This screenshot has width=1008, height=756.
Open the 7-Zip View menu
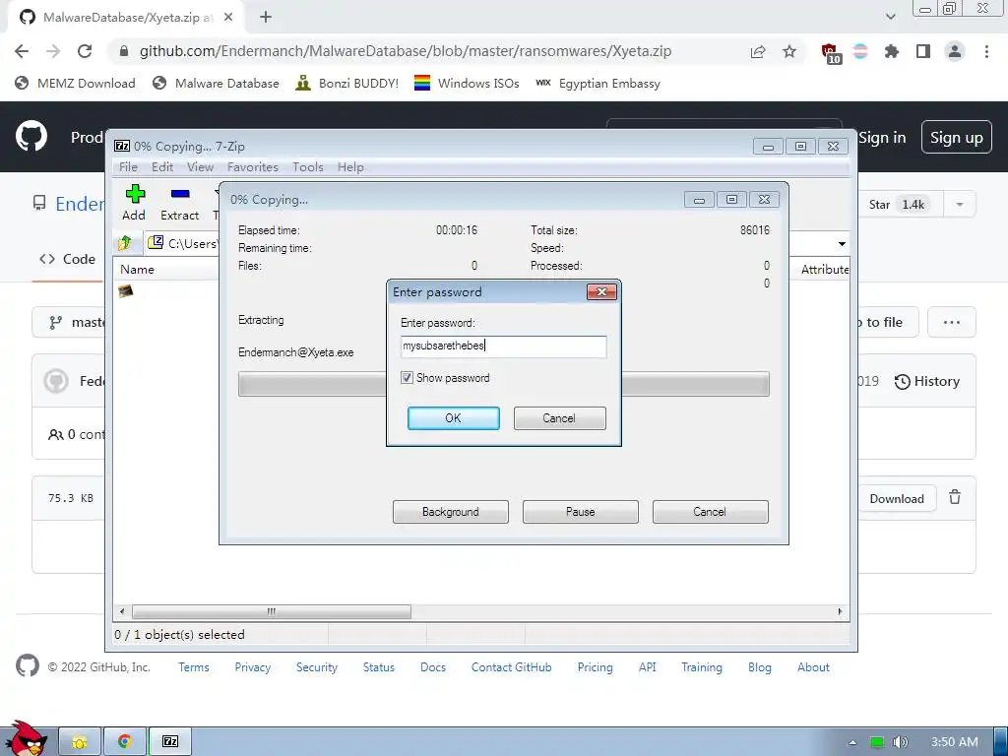pos(200,167)
